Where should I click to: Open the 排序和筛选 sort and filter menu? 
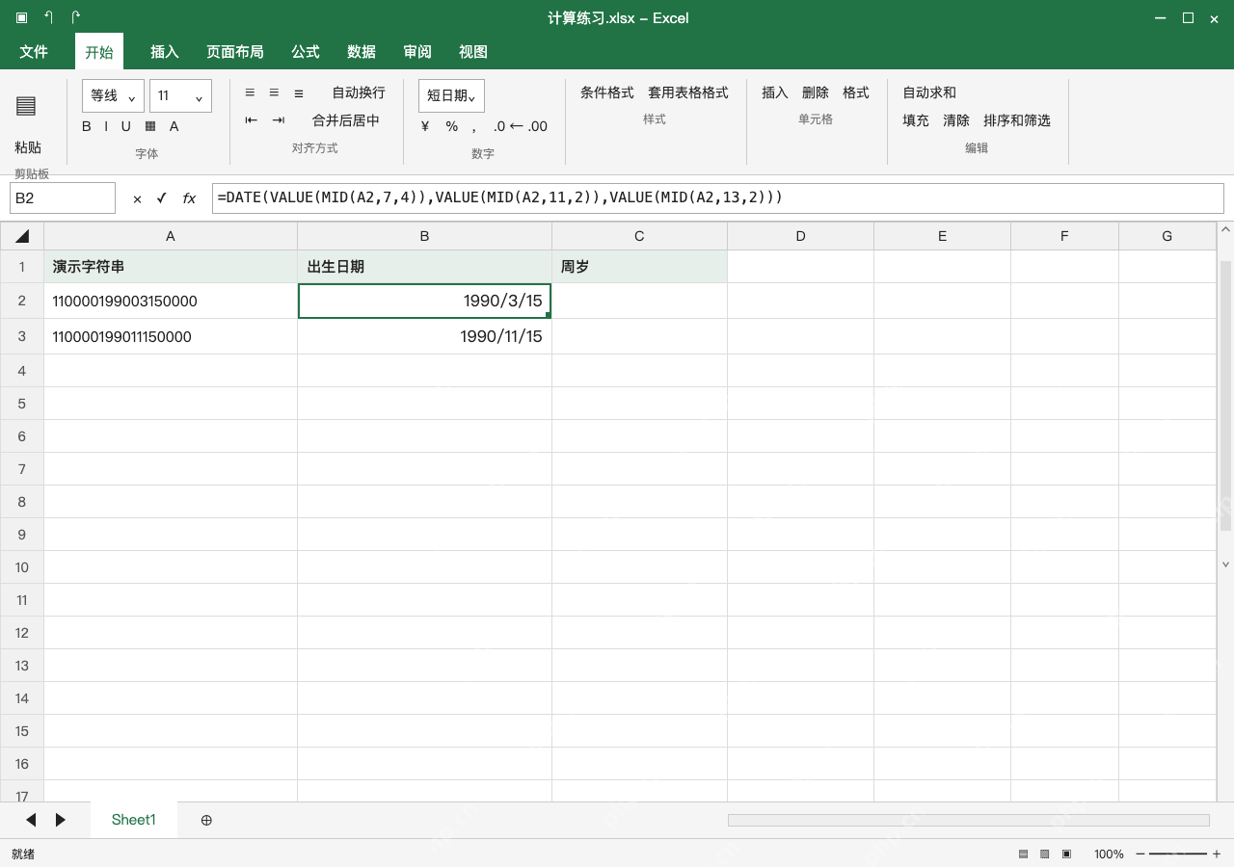coord(1017,120)
